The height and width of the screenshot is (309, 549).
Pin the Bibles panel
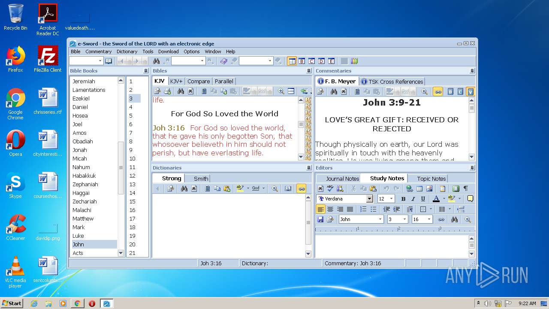click(x=308, y=71)
